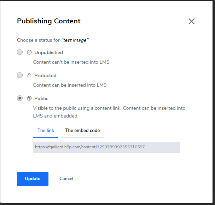Switch to The link tab

tap(46, 132)
